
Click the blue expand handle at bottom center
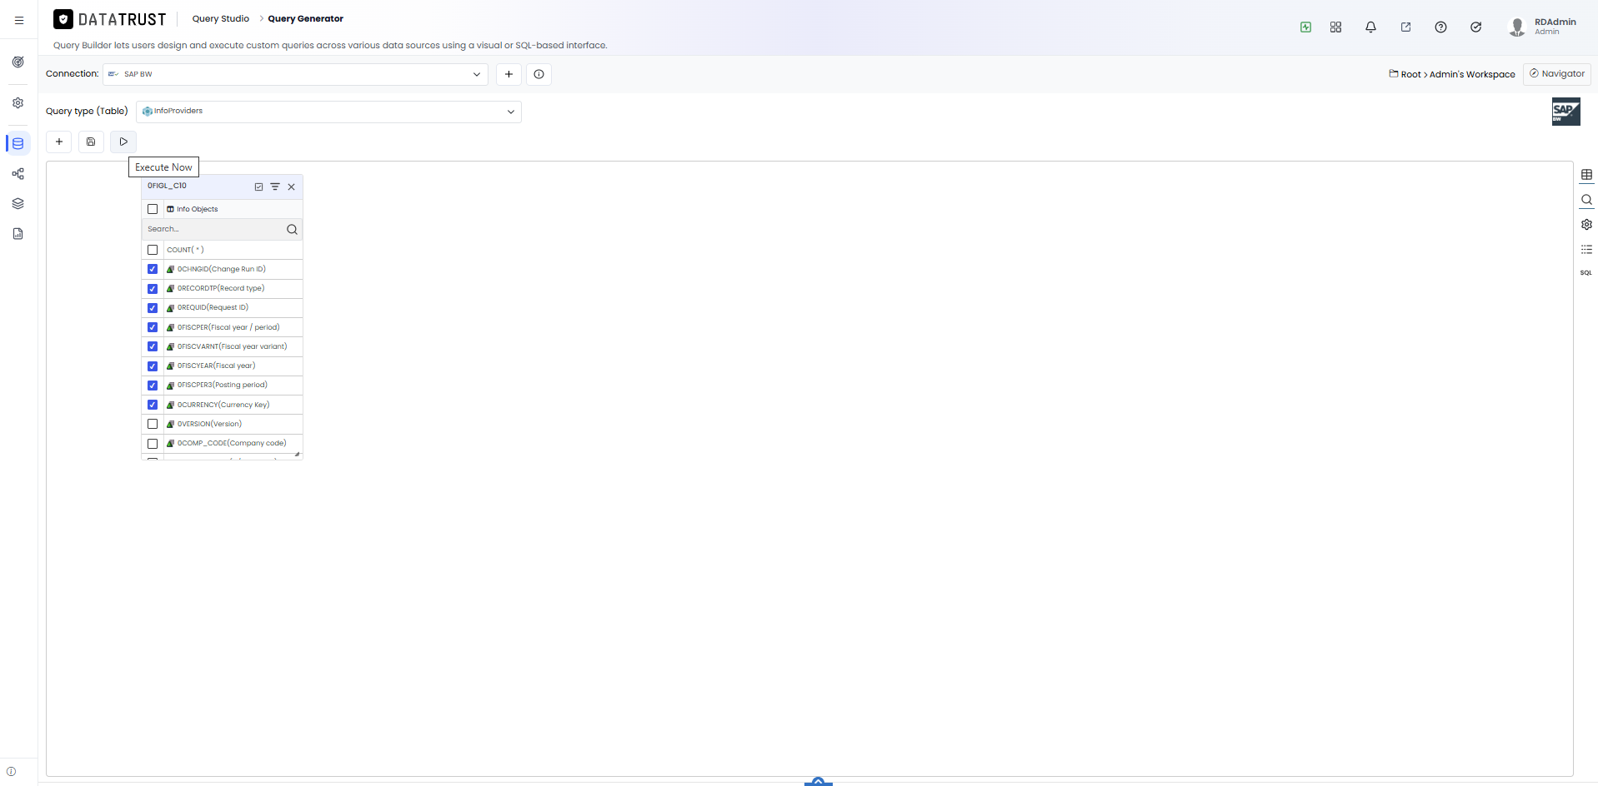[x=819, y=781]
